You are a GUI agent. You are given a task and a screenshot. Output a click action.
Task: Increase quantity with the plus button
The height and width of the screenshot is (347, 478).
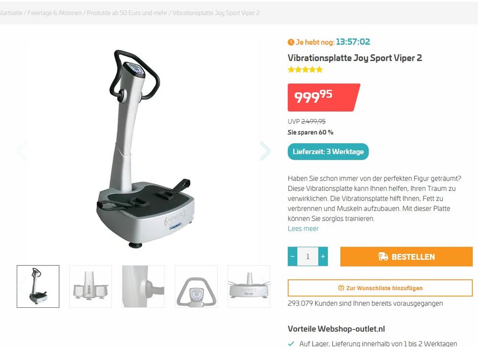[323, 257]
